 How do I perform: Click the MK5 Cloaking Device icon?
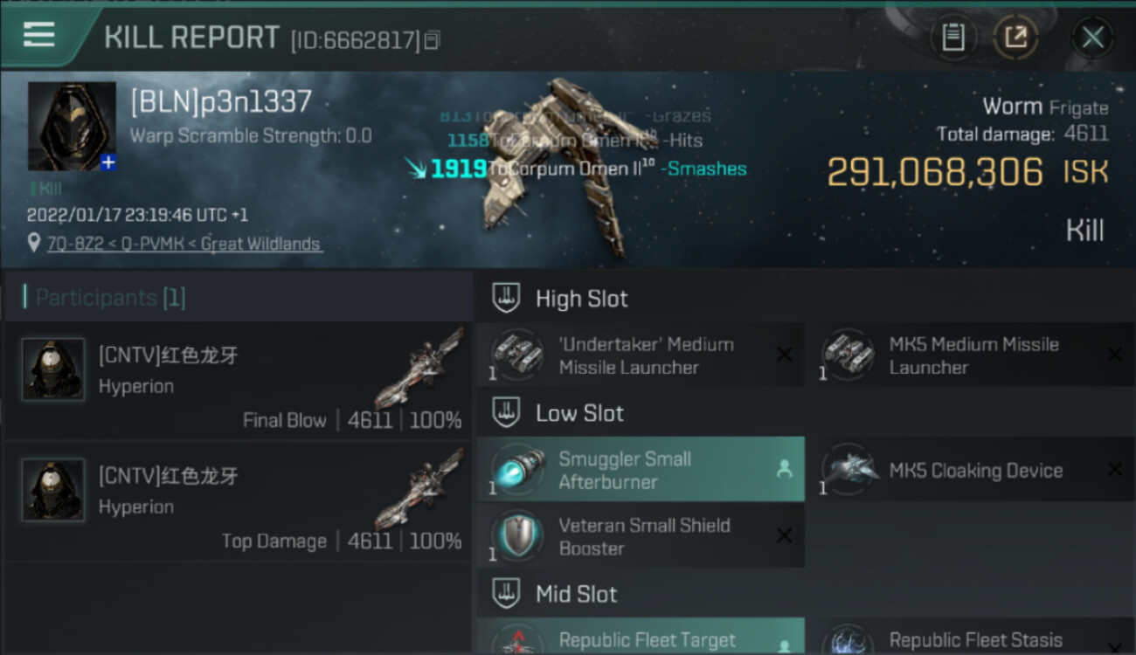pyautogui.click(x=848, y=470)
